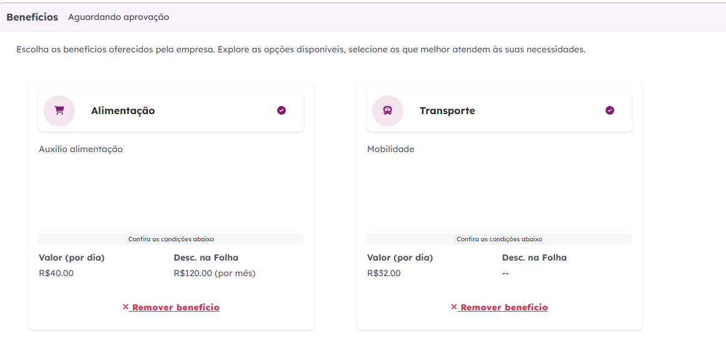
Task: Open the Benefícios section header
Action: click(x=32, y=17)
